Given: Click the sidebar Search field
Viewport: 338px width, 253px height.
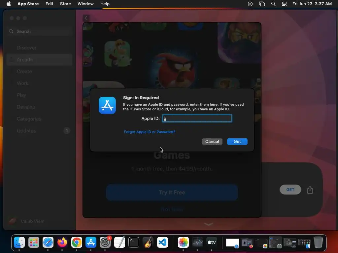Looking at the screenshot, I should coord(39,31).
